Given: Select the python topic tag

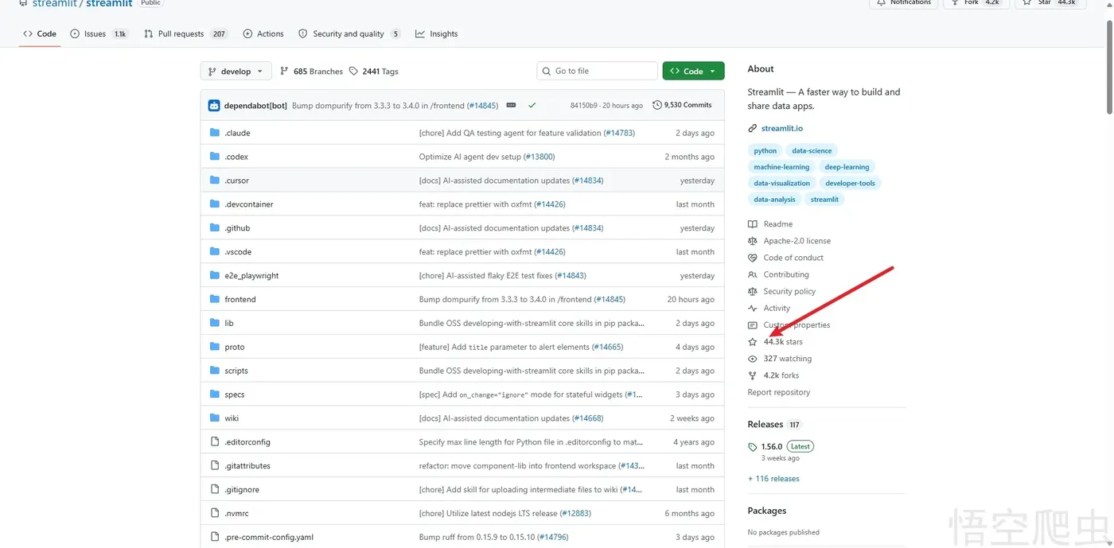Looking at the screenshot, I should (765, 151).
